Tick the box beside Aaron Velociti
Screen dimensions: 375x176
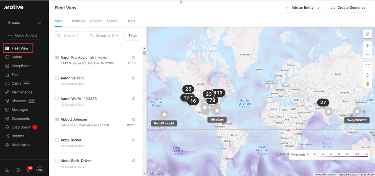[x=57, y=78]
